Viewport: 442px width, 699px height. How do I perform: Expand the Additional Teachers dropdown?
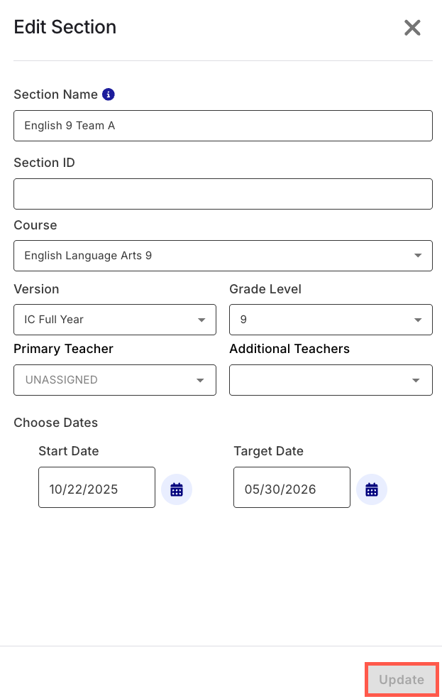click(331, 380)
